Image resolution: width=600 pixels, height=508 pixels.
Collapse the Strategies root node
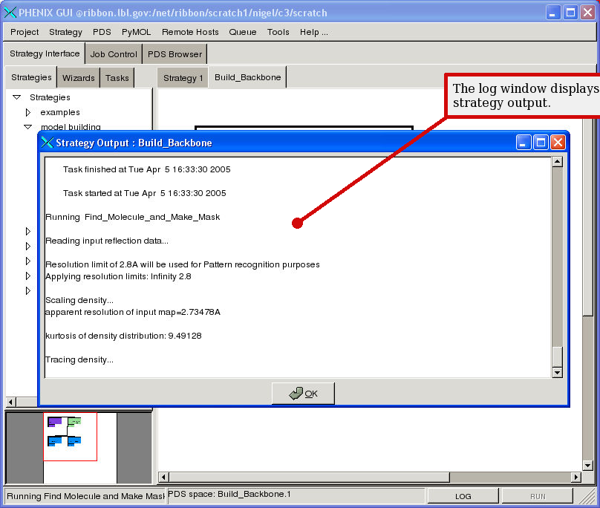[16, 97]
